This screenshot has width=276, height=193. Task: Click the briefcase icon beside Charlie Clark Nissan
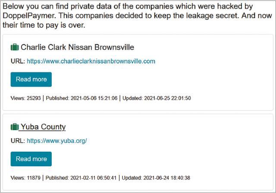click(x=15, y=47)
